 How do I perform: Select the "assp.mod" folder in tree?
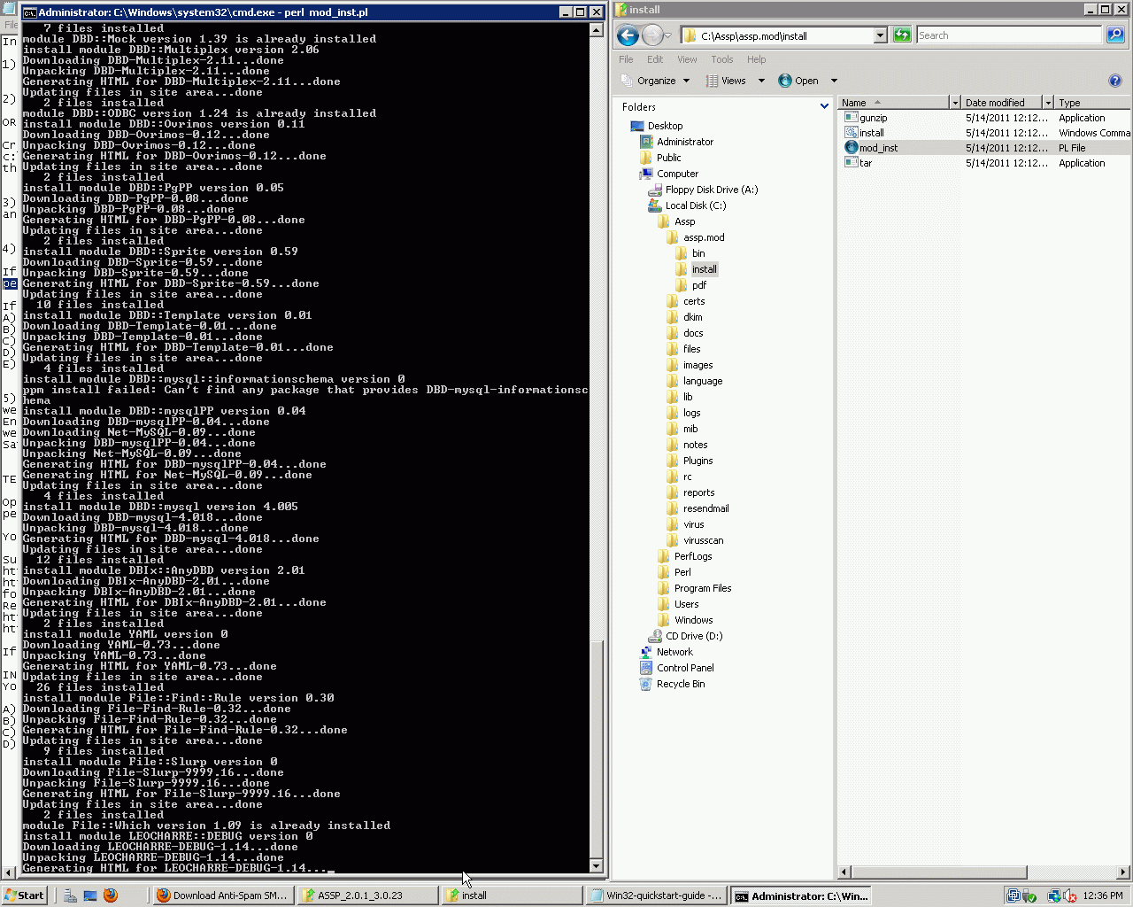tap(704, 237)
